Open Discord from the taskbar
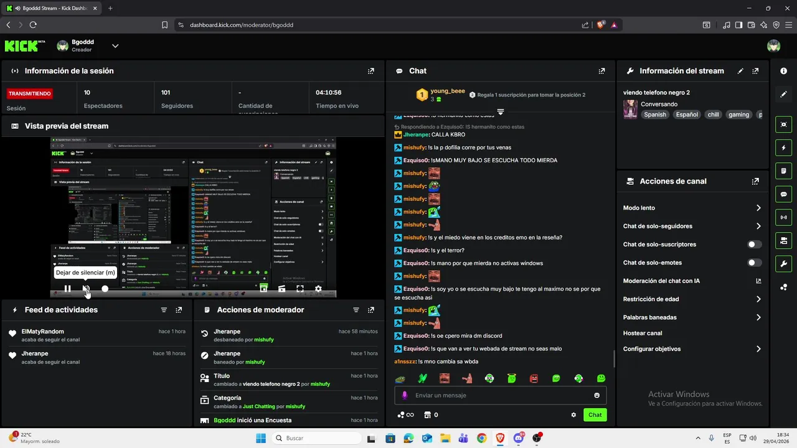Image resolution: width=797 pixels, height=448 pixels. click(x=519, y=438)
